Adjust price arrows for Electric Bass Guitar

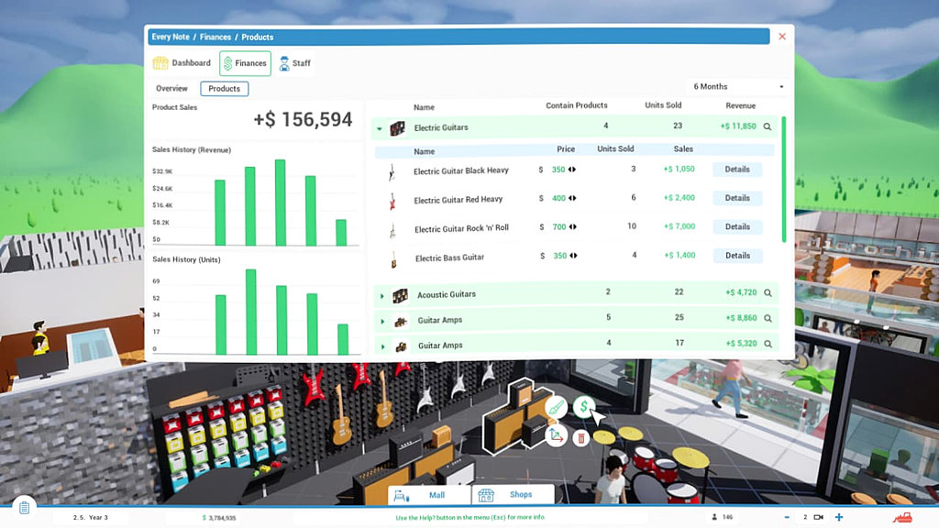(x=574, y=256)
